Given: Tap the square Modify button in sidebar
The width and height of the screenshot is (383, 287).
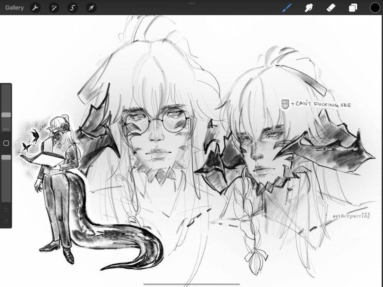Looking at the screenshot, I should click(6, 143).
